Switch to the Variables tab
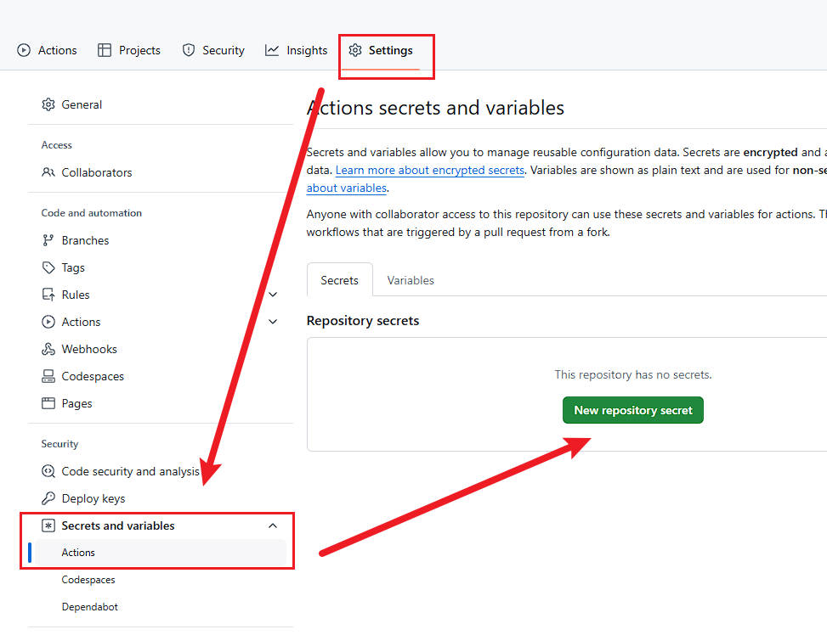 411,280
